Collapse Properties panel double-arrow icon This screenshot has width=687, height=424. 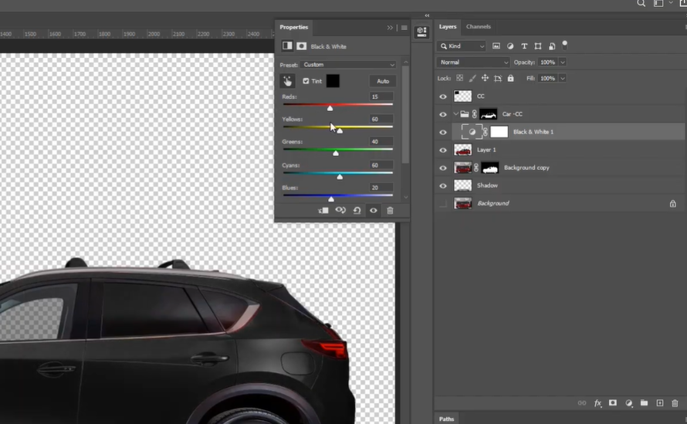click(x=390, y=28)
